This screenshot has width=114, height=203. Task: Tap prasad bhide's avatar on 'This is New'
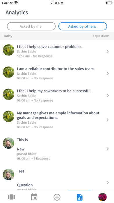pos(8,143)
